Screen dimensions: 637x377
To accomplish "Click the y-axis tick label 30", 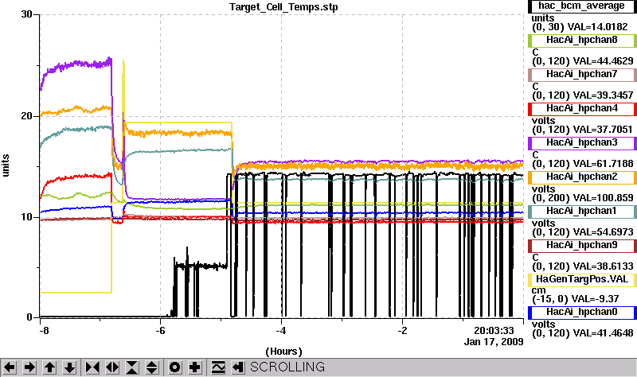I will pyautogui.click(x=26, y=14).
